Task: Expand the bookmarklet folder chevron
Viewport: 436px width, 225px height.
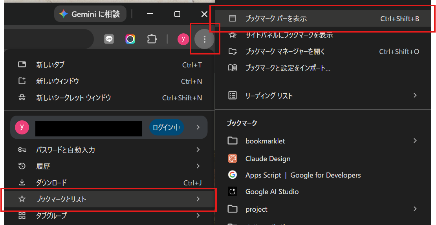Action: 415,141
